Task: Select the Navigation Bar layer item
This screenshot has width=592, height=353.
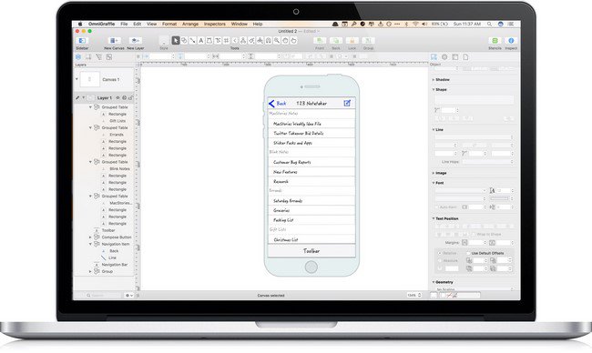Action: click(x=115, y=265)
